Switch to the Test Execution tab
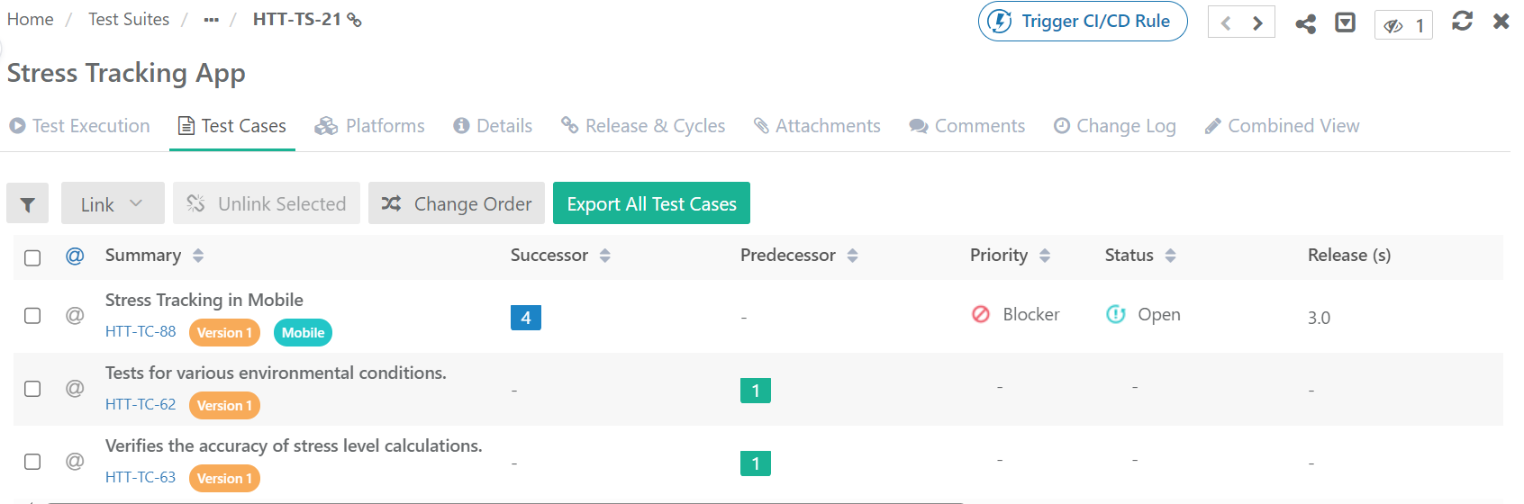1524x504 pixels. (80, 126)
